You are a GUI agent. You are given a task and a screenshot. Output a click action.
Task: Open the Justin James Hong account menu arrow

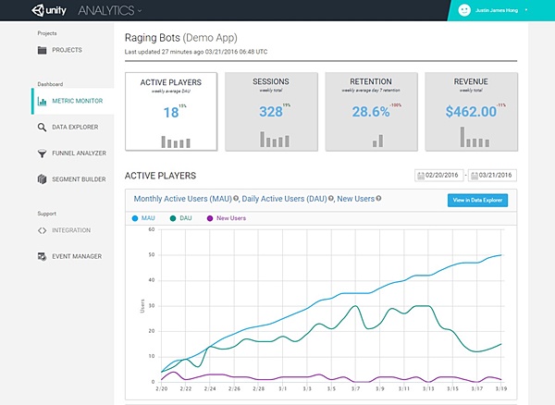[526, 10]
